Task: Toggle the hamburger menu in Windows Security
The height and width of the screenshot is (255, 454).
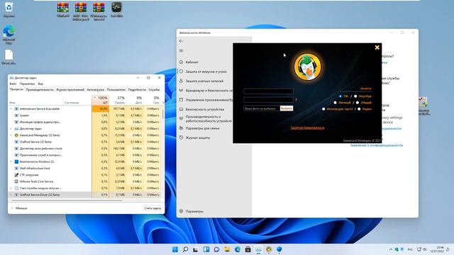Action: [182, 51]
